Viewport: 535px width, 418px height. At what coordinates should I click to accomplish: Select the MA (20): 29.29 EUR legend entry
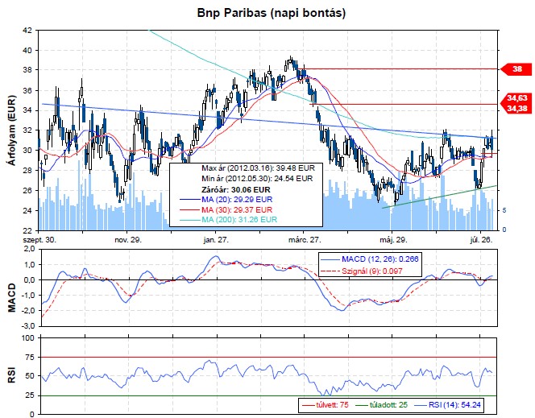(x=226, y=200)
